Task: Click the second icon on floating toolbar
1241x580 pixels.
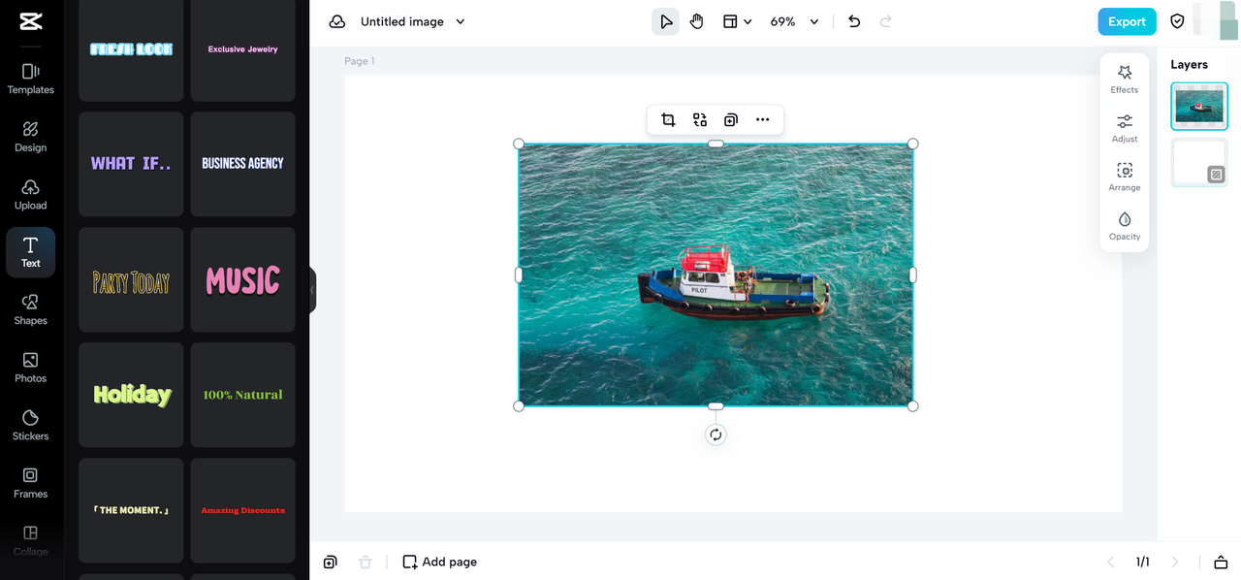Action: [x=700, y=119]
